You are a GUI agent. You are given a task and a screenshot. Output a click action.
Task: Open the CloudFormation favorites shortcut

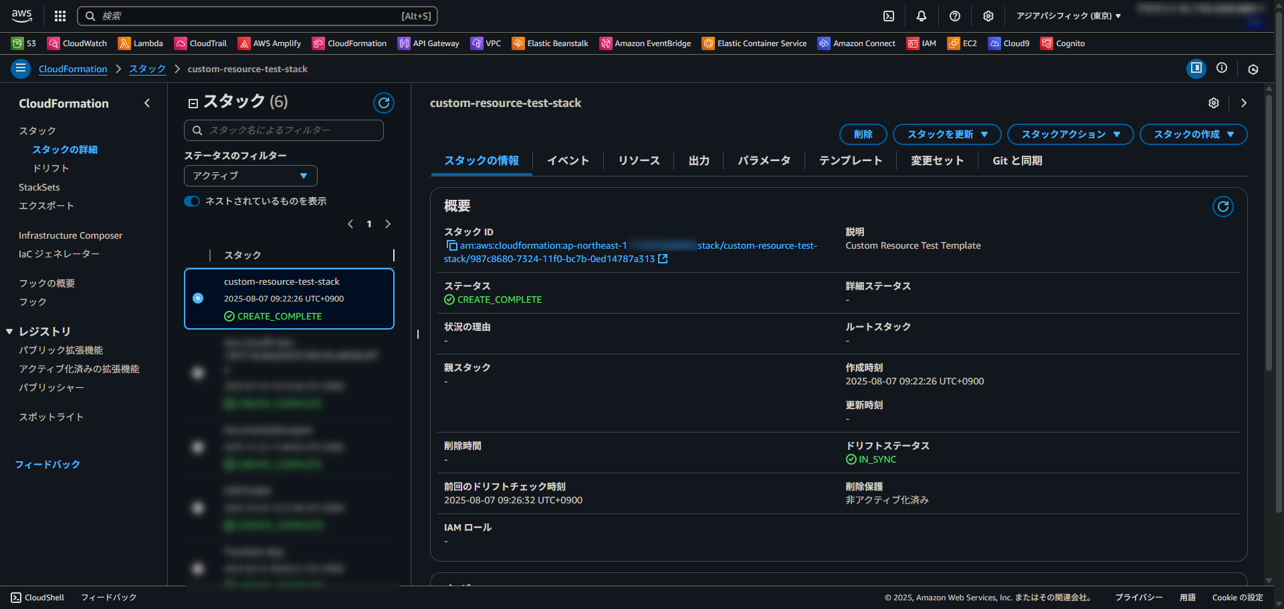pyautogui.click(x=349, y=43)
